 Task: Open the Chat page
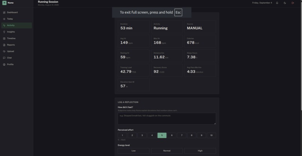click(x=16, y=58)
